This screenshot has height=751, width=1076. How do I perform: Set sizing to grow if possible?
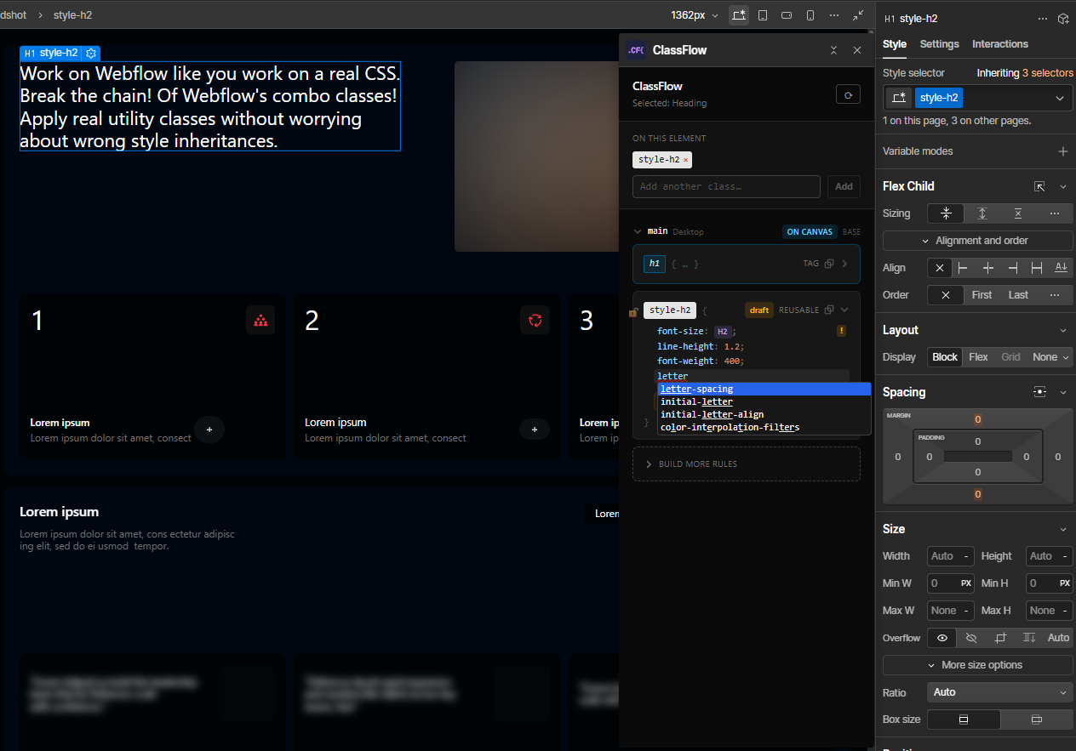point(982,213)
